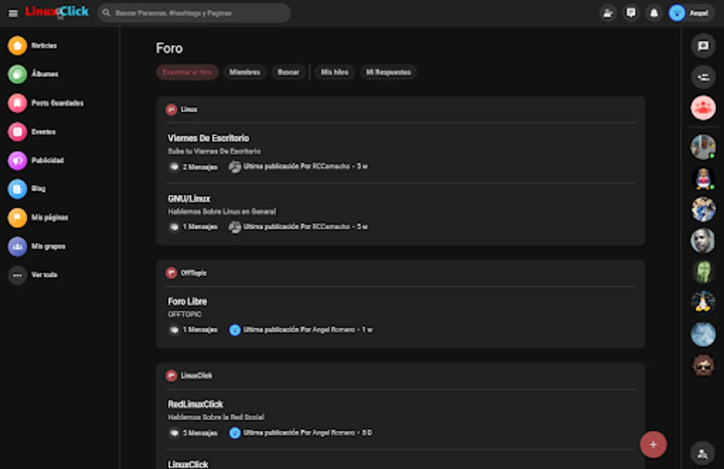724x469 pixels.
Task: Open second online contact avatar with Tux image
Action: pyautogui.click(x=703, y=178)
